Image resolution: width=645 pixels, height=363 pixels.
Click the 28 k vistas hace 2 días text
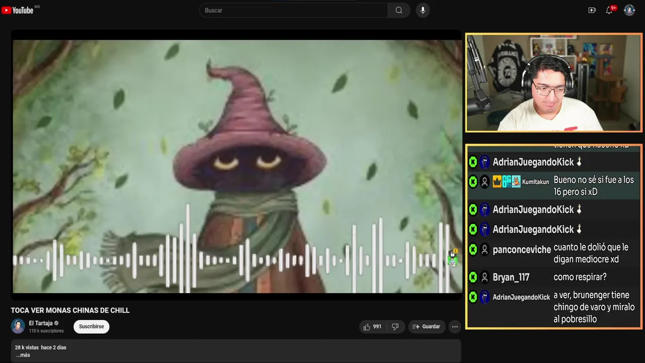[x=40, y=347]
